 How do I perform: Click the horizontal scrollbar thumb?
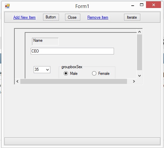point(74,82)
